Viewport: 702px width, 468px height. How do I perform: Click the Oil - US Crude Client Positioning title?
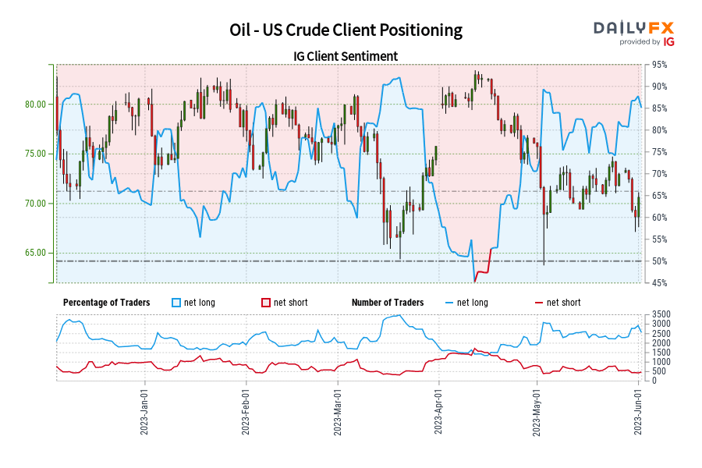point(346,30)
